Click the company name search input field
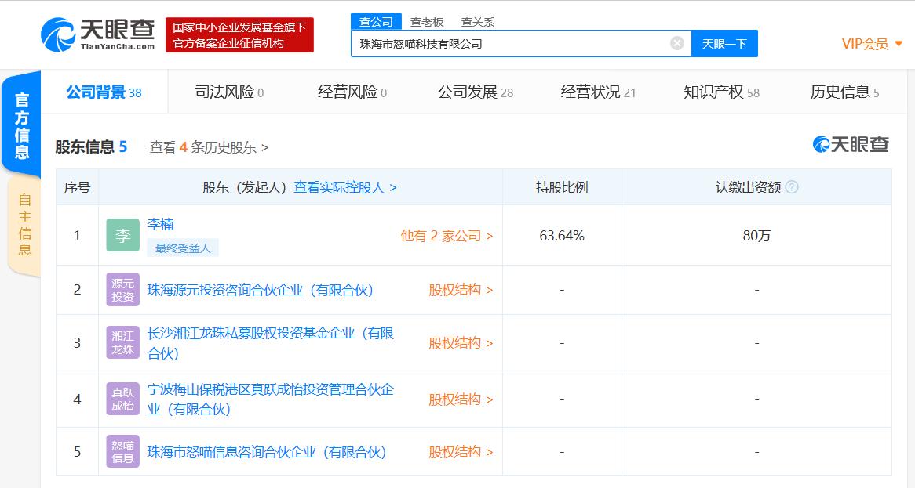Image resolution: width=915 pixels, height=488 pixels. 510,43
